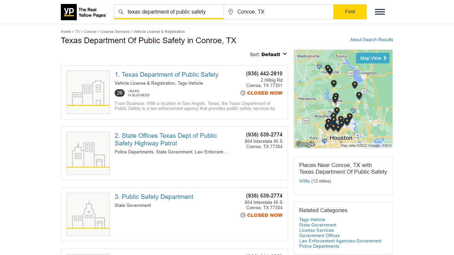Click phone number (936) 442-2810
Screen dimensions: 454x255
tap(264, 74)
